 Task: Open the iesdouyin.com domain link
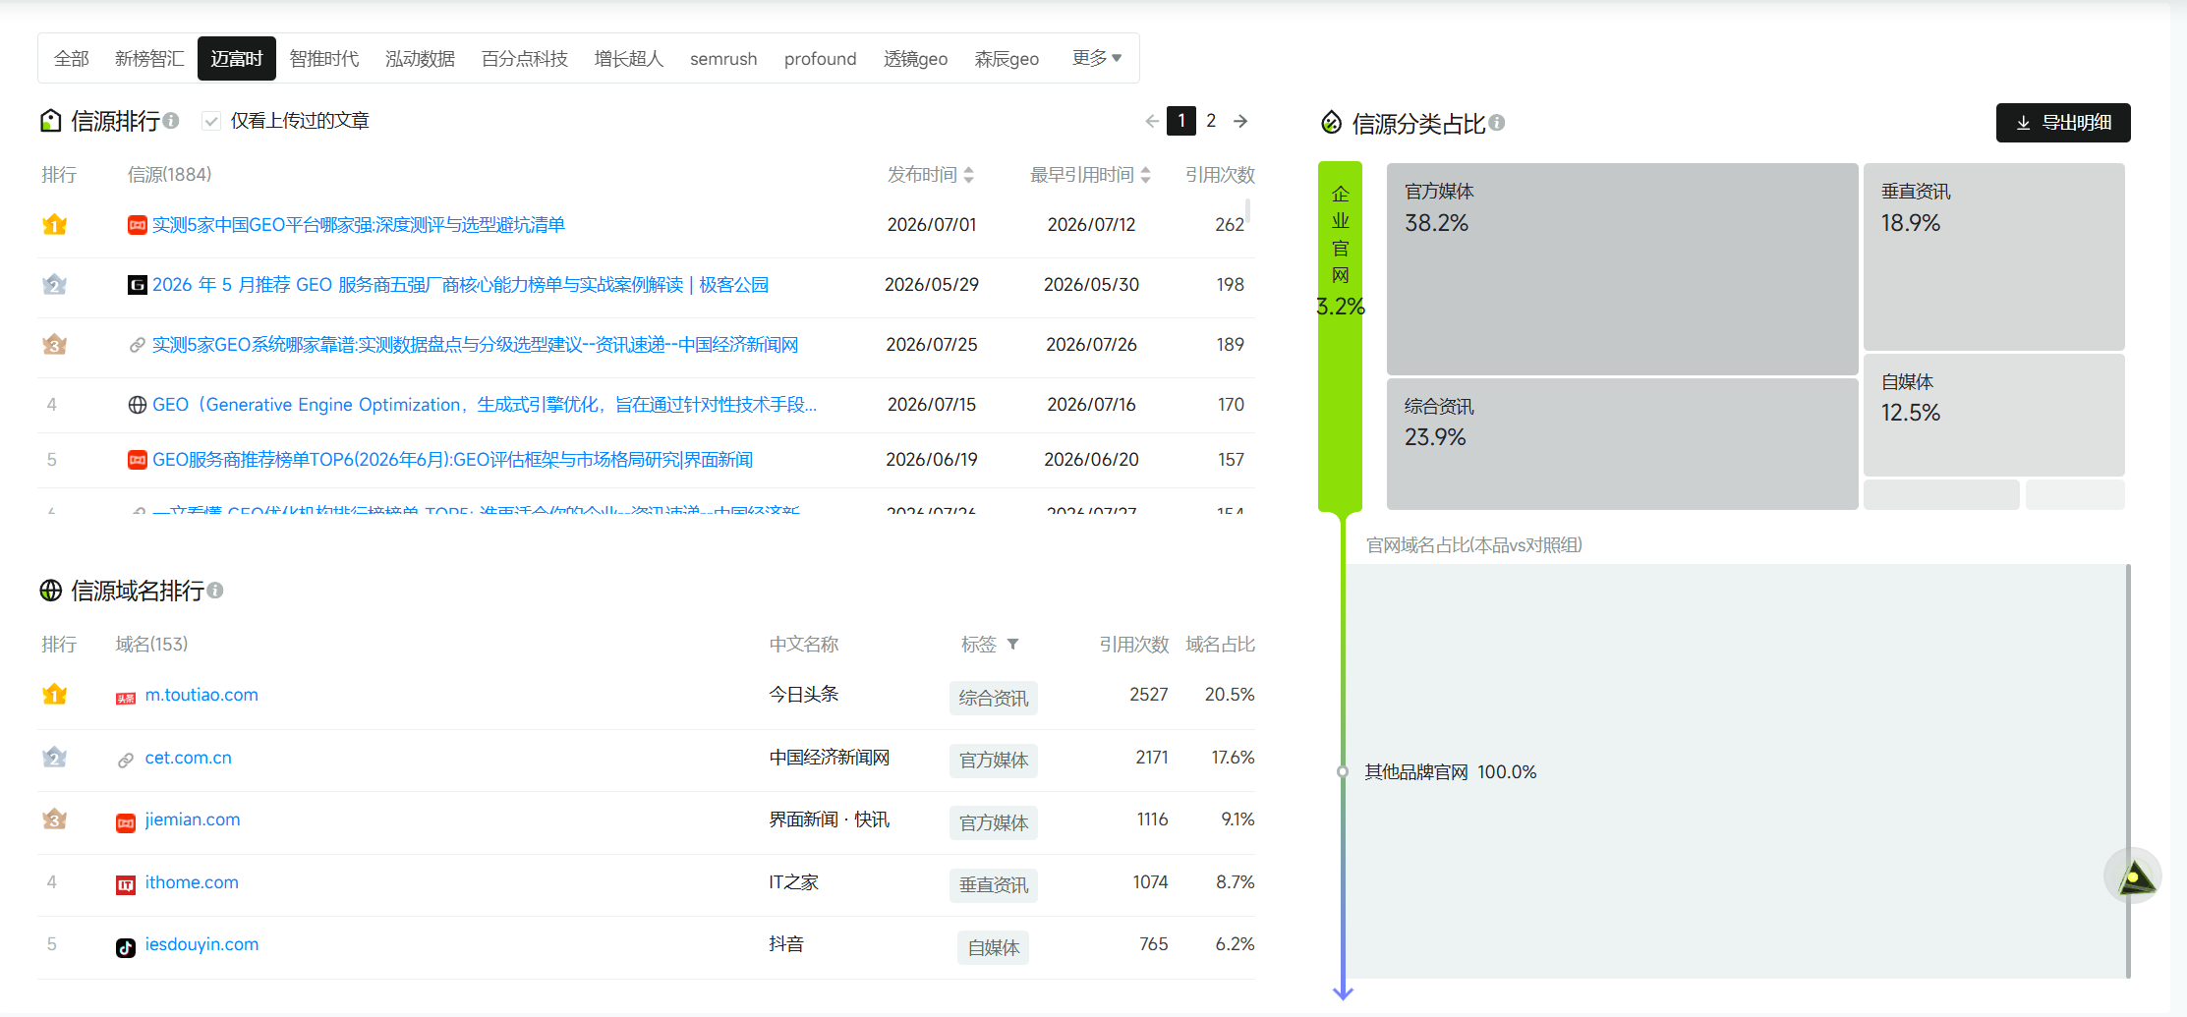pos(201,944)
